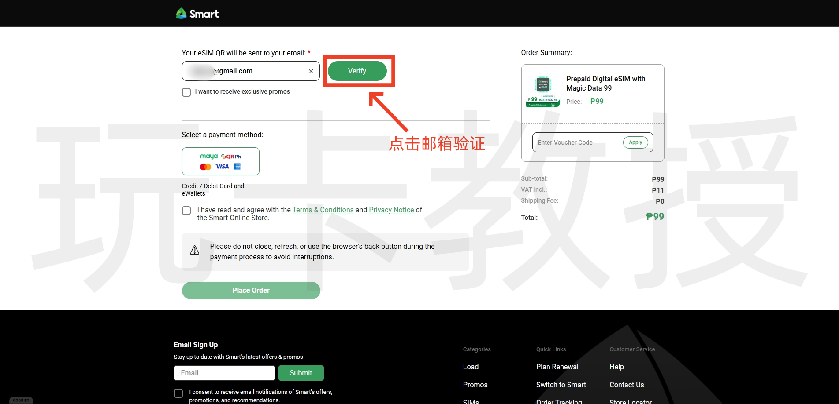The image size is (839, 404).
Task: Click product title Prepaid Digital eSIM
Action: 605,84
